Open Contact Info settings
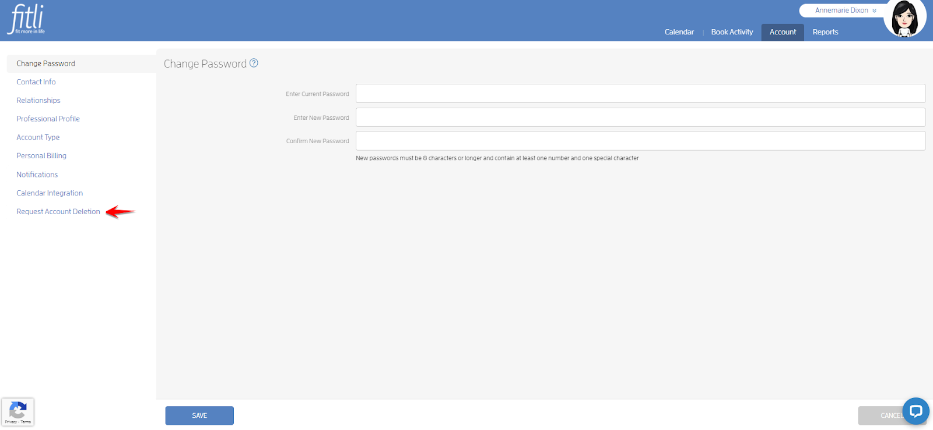 tap(36, 82)
